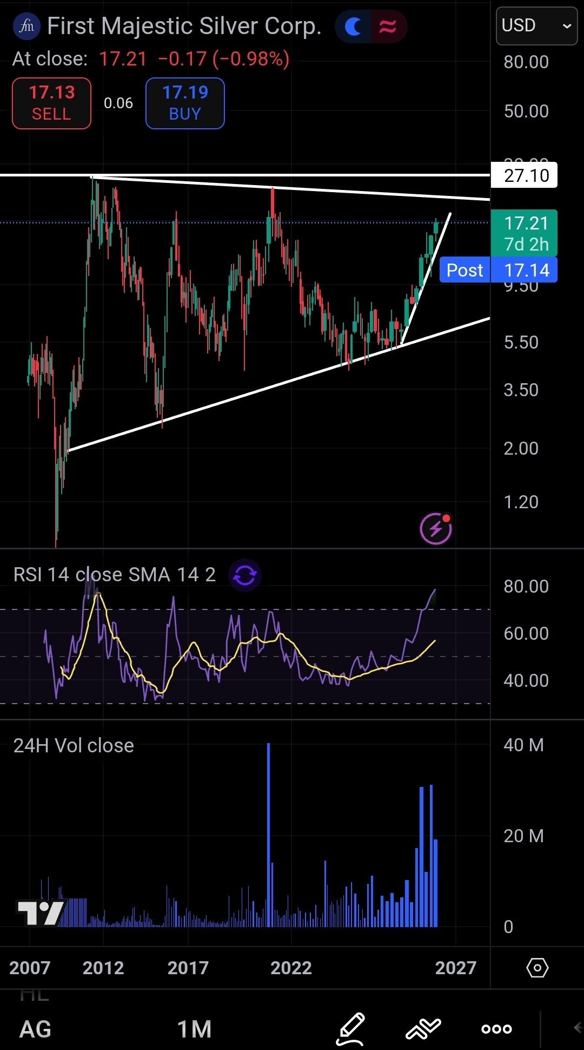The width and height of the screenshot is (584, 1050).
Task: Click the RSI refresh cycle icon
Action: [x=245, y=575]
